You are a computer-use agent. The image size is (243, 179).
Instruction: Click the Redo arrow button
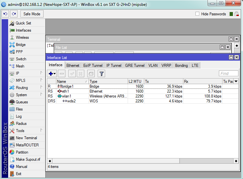click(14, 14)
